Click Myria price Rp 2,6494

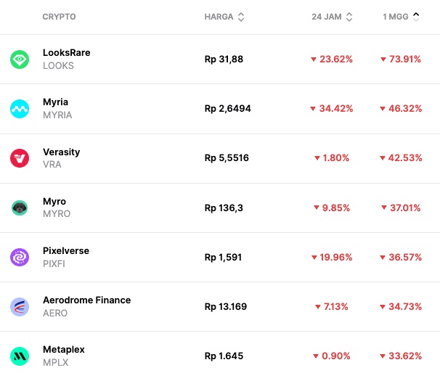point(228,109)
